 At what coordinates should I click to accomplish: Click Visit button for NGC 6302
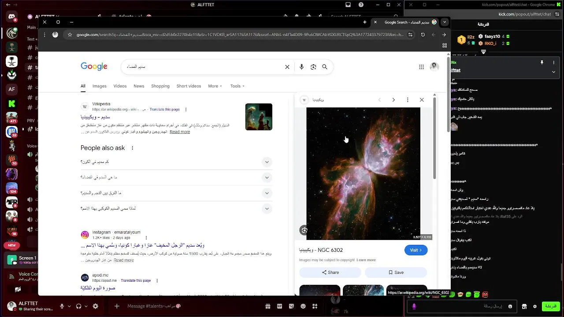(x=416, y=250)
